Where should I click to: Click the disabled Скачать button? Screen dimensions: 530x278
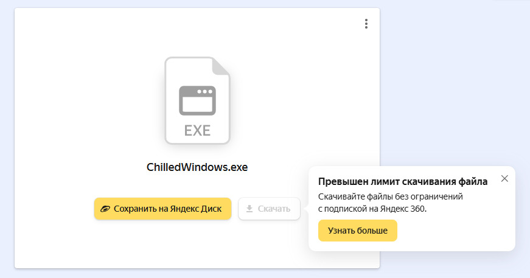(x=269, y=209)
